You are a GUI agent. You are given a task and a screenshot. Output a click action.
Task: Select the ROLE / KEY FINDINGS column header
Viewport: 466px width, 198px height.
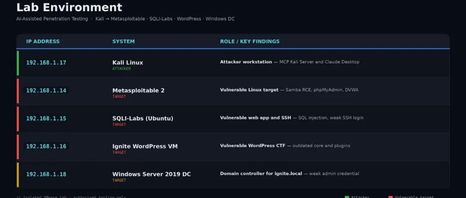coord(250,41)
